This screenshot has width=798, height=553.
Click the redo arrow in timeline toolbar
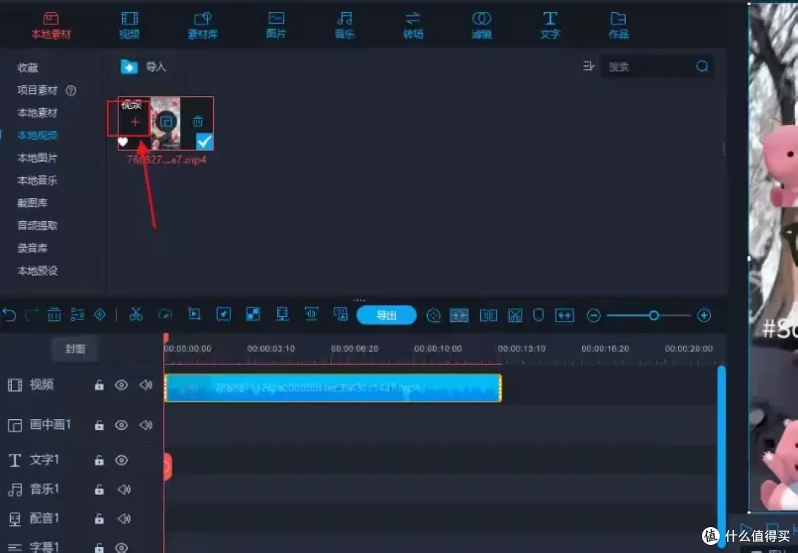[32, 315]
